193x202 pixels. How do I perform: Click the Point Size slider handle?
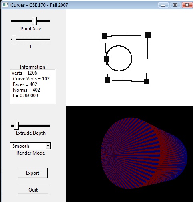tap(34, 21)
